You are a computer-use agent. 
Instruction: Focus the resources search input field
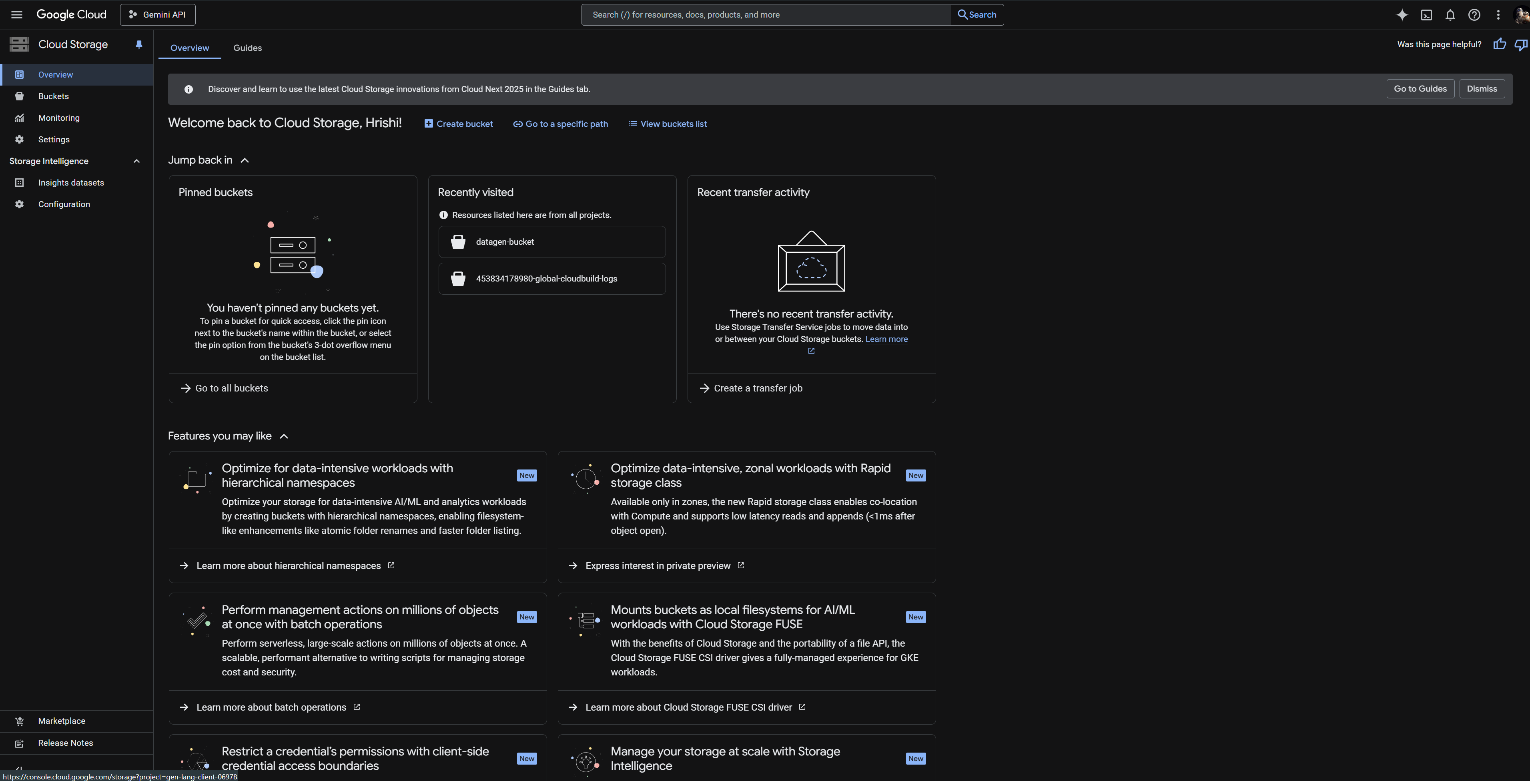pyautogui.click(x=766, y=15)
